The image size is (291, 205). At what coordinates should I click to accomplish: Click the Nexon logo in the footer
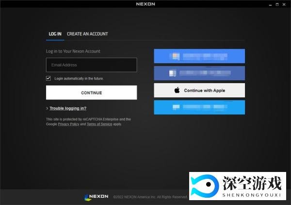tap(96, 197)
